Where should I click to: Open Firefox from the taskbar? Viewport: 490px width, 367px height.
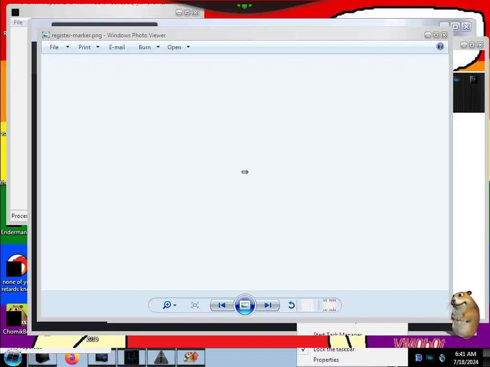[72, 357]
